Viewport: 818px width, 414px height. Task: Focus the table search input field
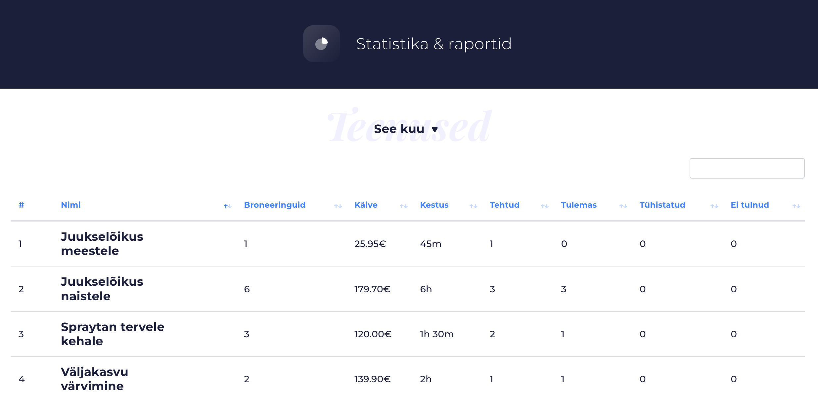[x=747, y=168]
